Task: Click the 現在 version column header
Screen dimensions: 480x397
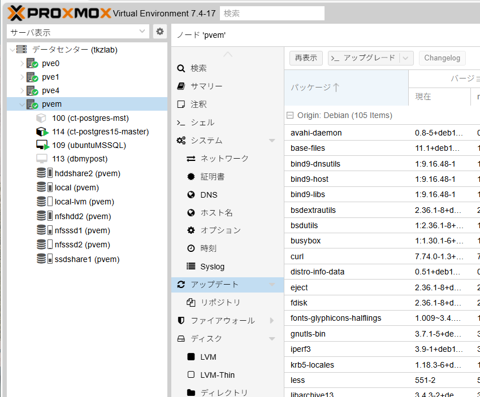Action: tap(439, 97)
